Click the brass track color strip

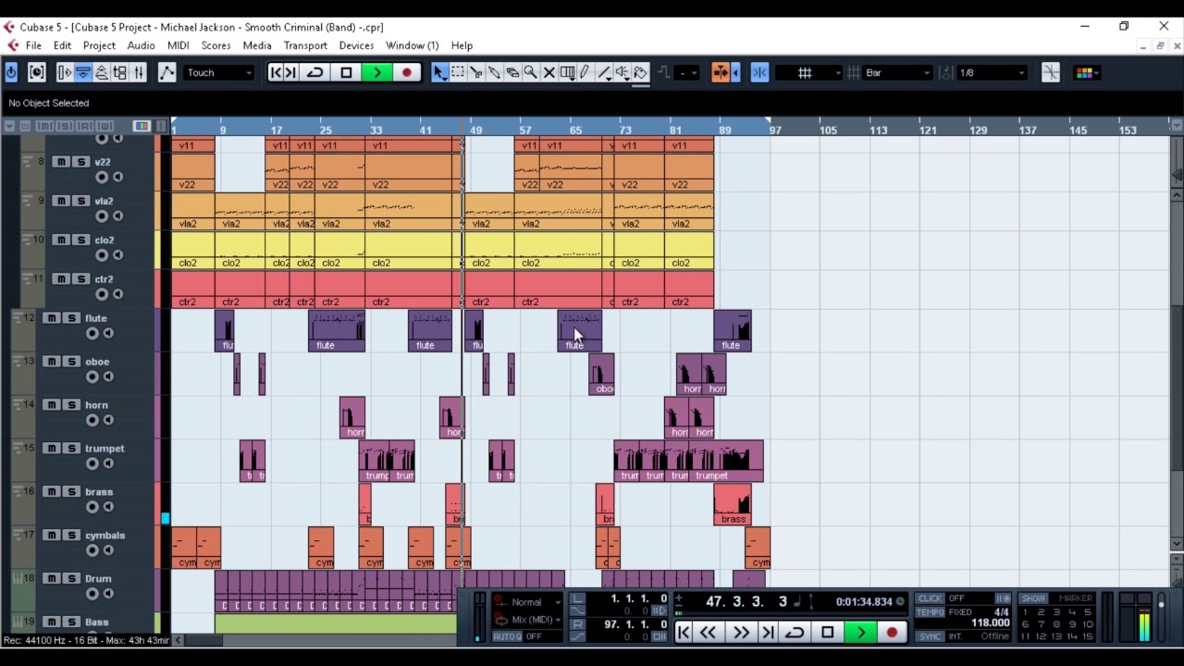[x=157, y=504]
